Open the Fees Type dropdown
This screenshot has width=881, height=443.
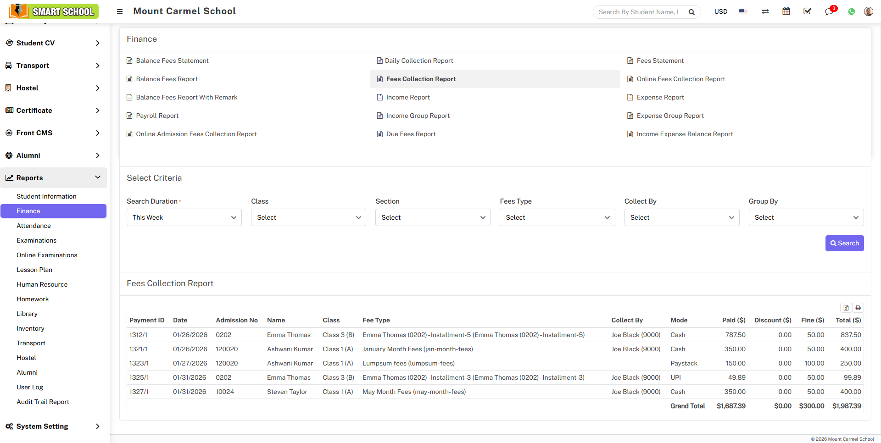click(557, 217)
